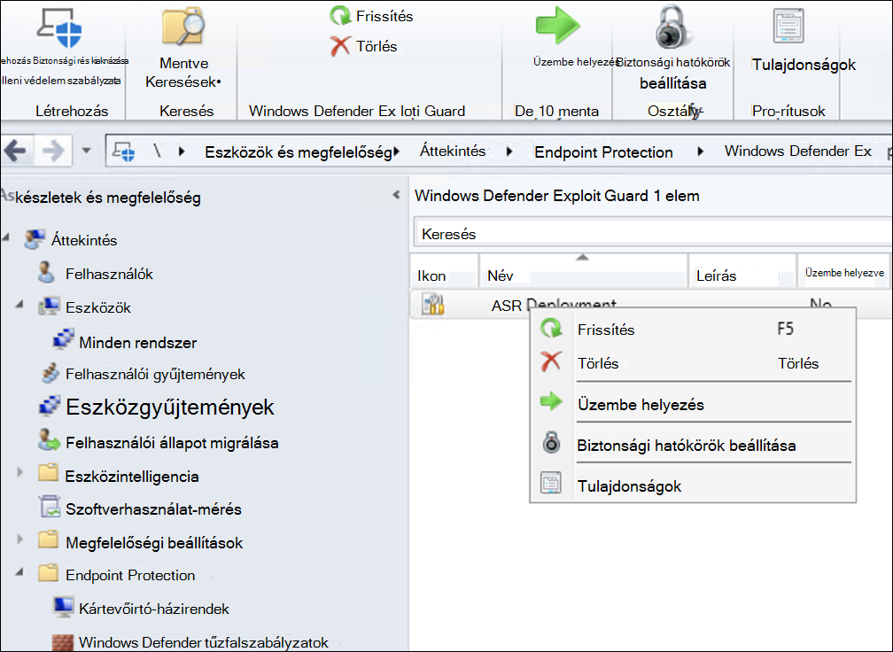Click the green Üzembe helyezés arrow in ribbon
The height and width of the screenshot is (652, 893).
pyautogui.click(x=557, y=27)
